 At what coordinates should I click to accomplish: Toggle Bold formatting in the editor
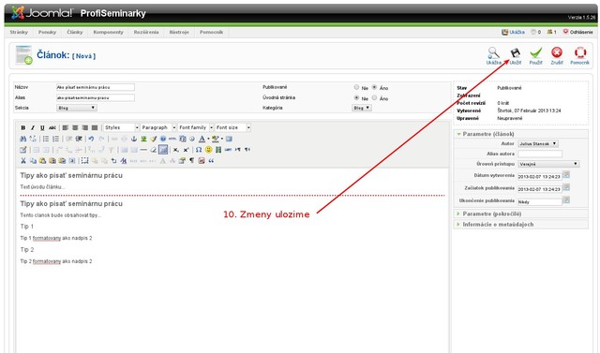22,127
